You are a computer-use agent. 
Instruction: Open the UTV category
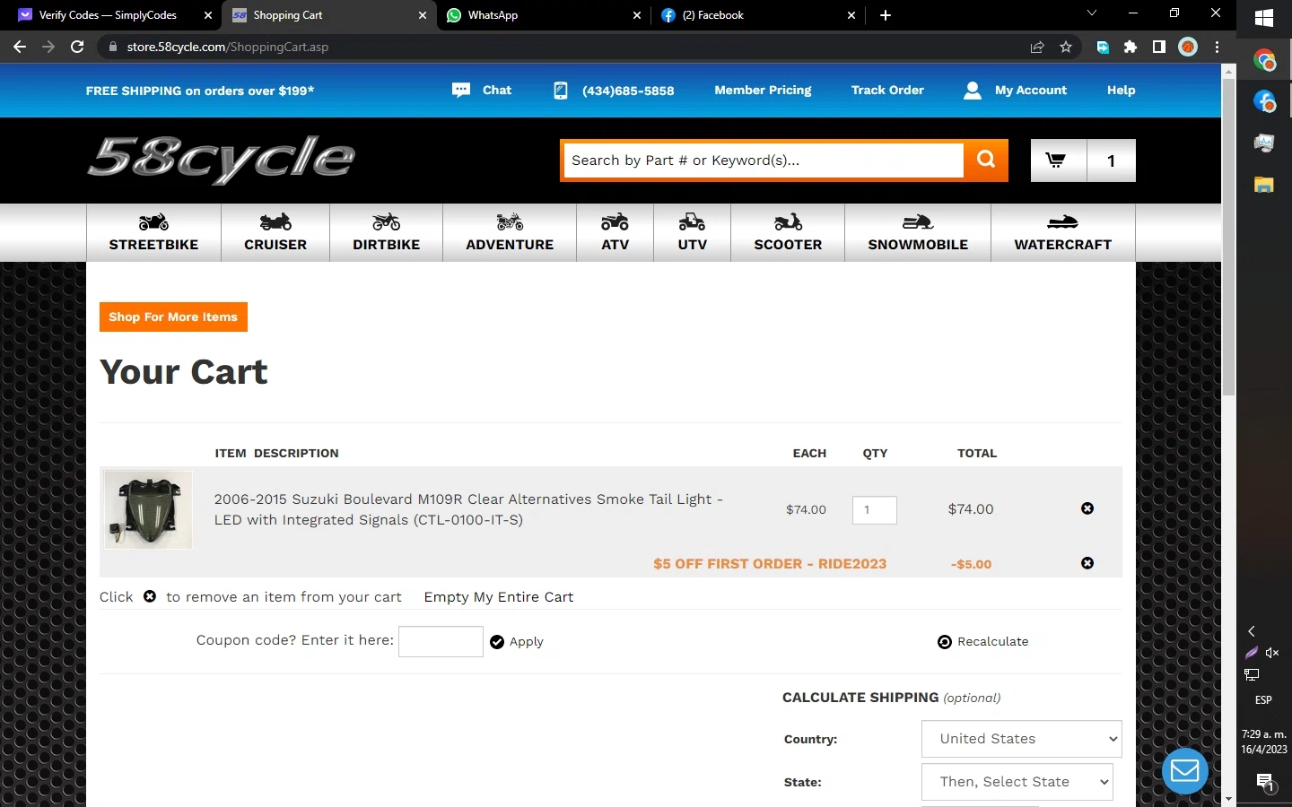tap(693, 233)
